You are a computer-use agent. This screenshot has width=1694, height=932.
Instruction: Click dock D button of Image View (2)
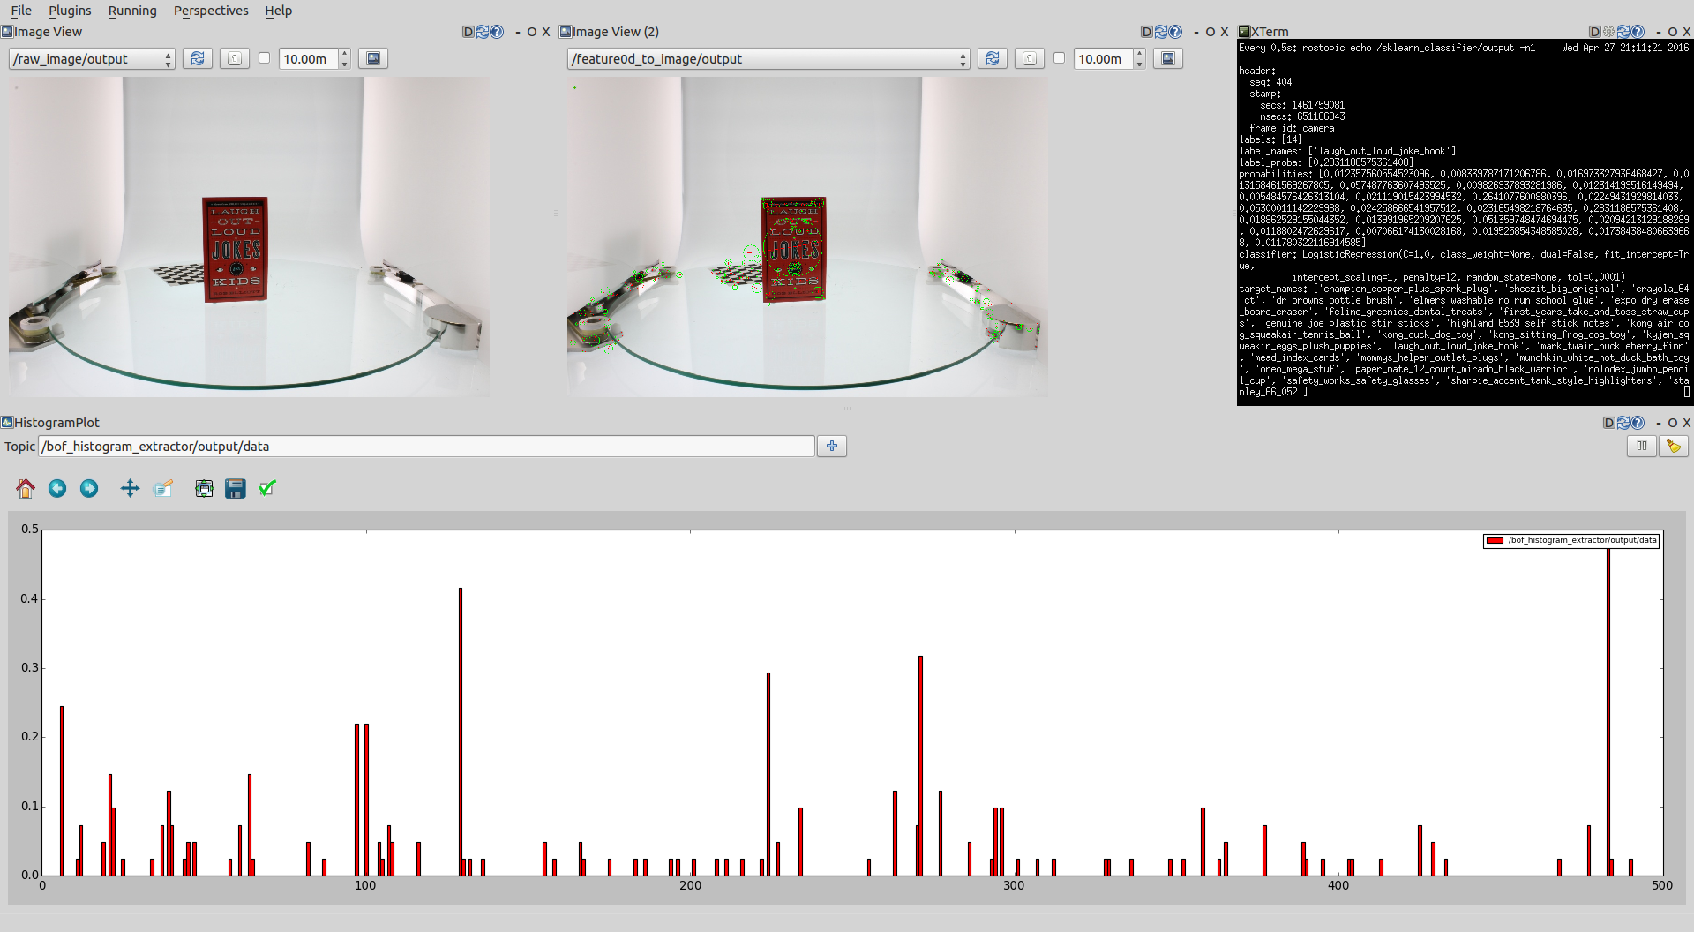pos(1146,32)
